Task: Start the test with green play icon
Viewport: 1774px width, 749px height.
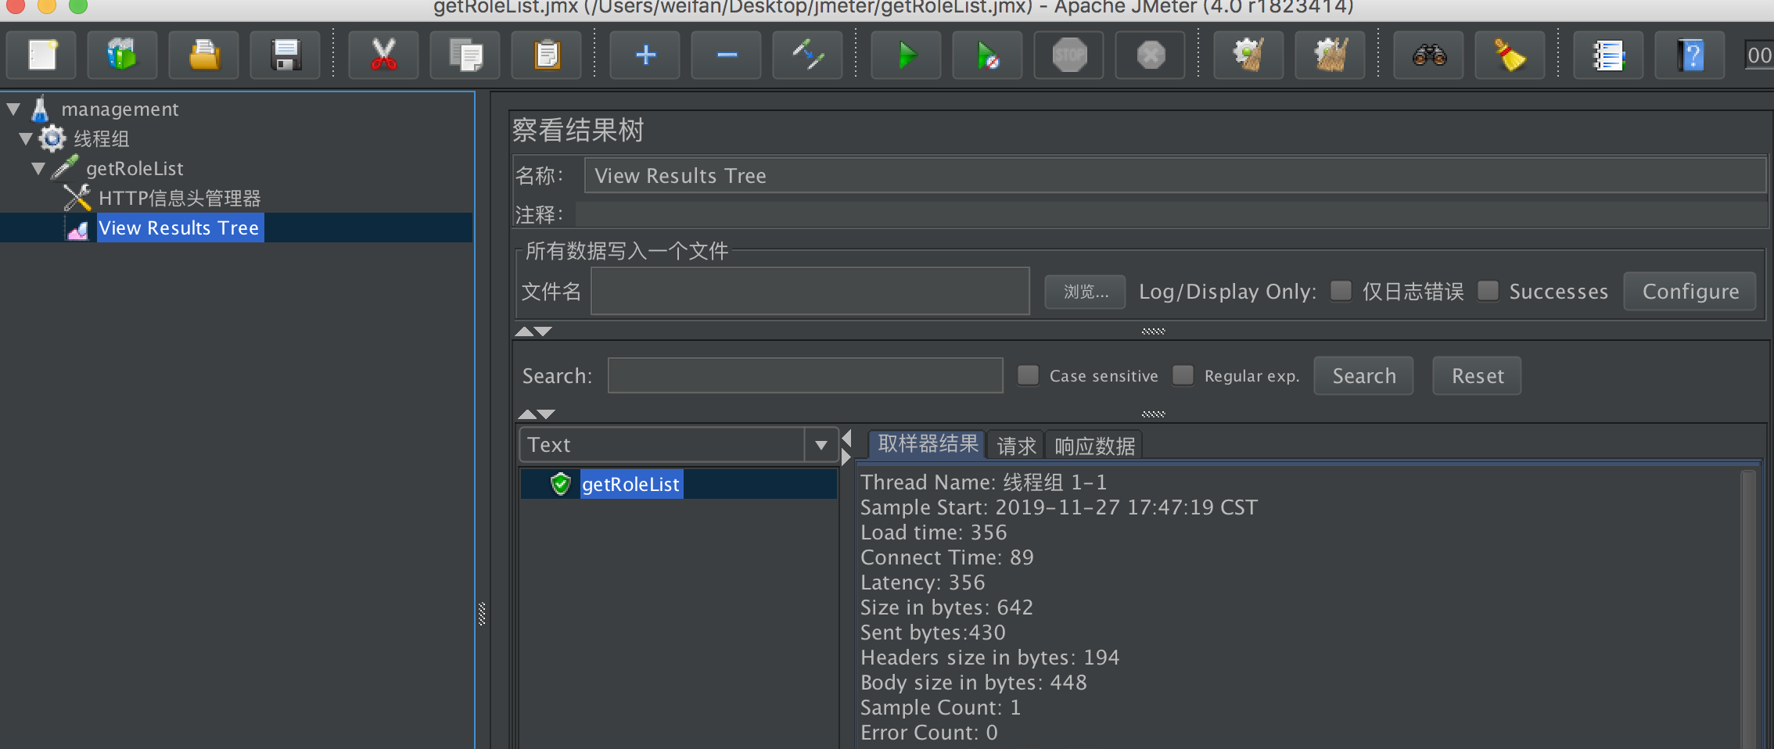Action: tap(906, 56)
